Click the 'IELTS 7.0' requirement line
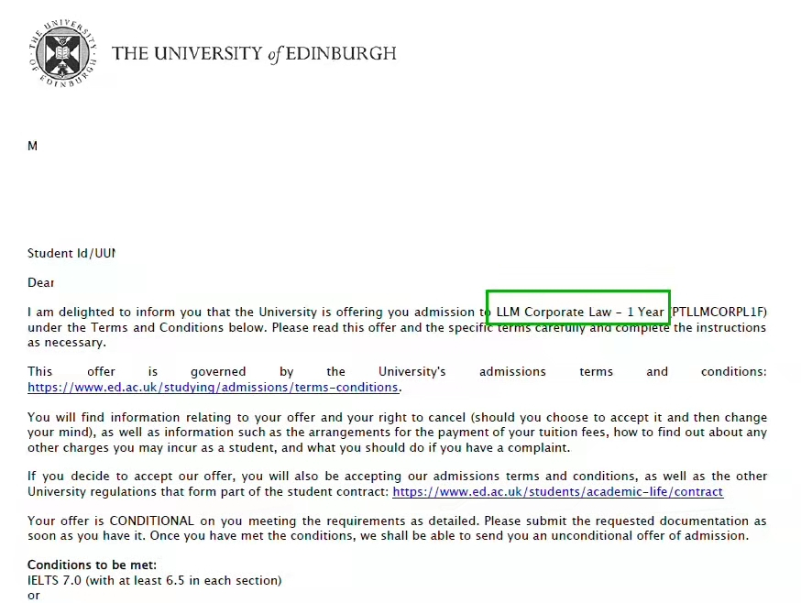801x603 pixels. tap(154, 580)
